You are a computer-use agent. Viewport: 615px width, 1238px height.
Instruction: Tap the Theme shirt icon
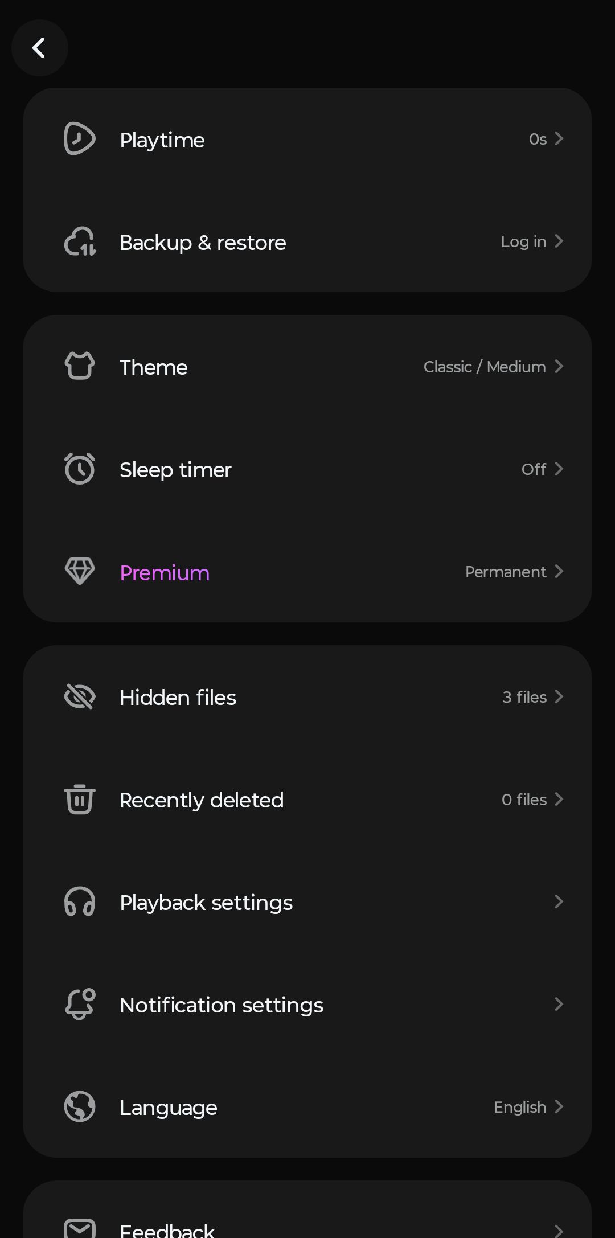[x=80, y=366]
